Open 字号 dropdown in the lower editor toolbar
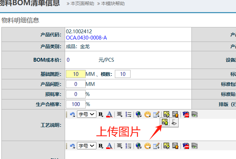Image resolution: width=236 pixels, height=159 pixels. pyautogui.click(x=86, y=146)
